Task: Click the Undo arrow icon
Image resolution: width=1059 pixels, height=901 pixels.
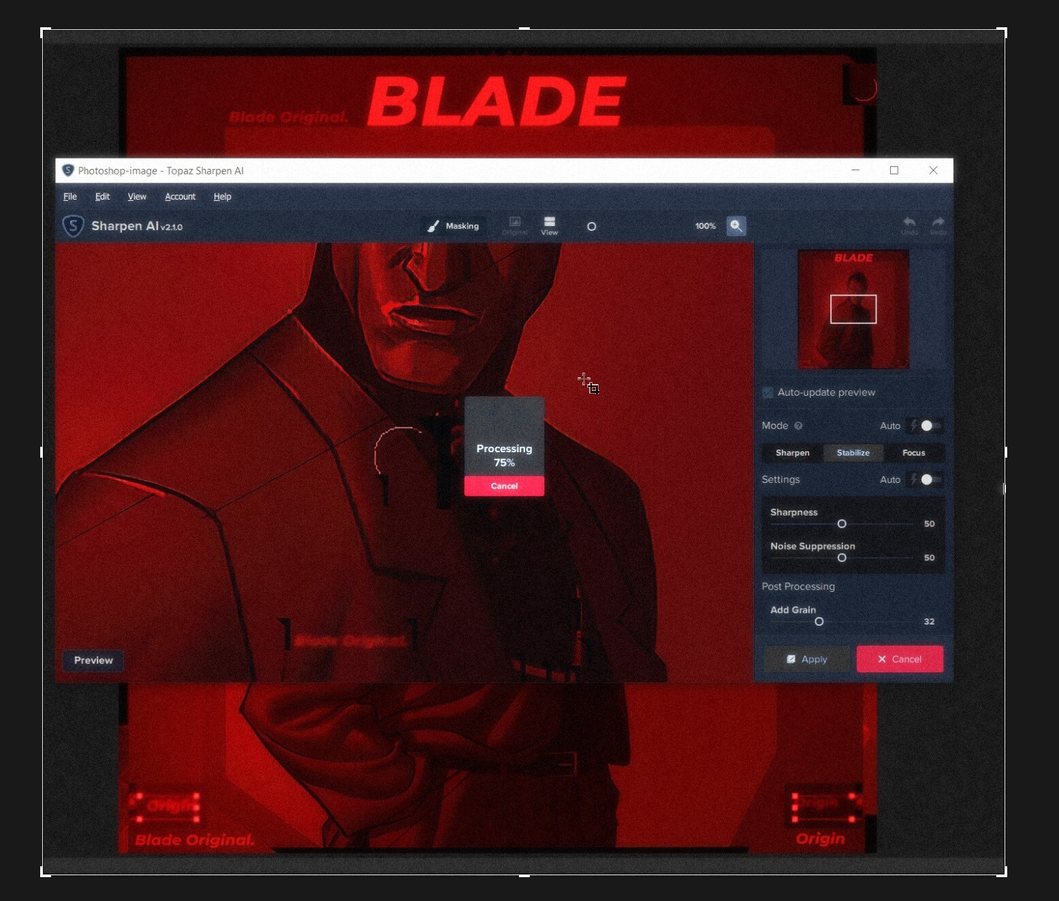Action: pos(909,226)
